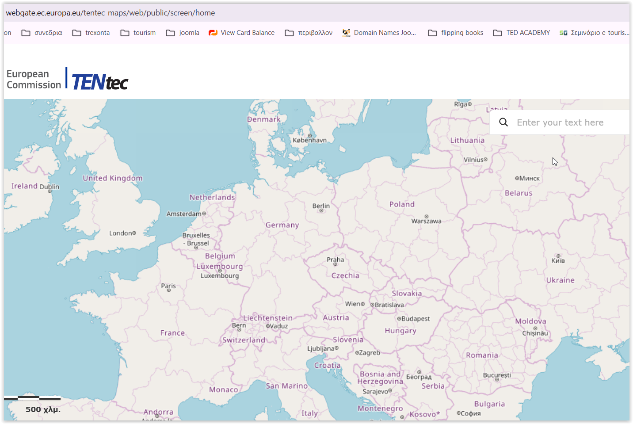Click the United Kingdom map label

[x=113, y=178]
